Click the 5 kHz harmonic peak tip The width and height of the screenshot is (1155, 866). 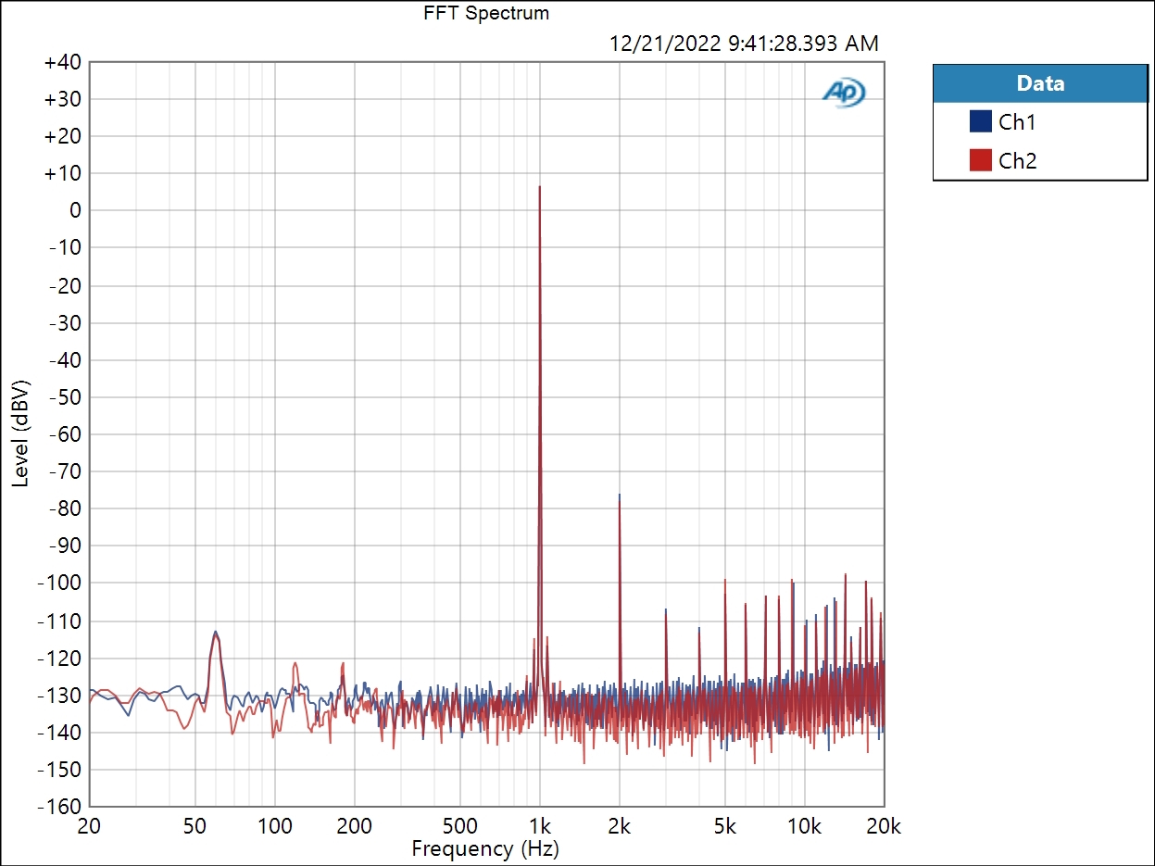tap(725, 581)
